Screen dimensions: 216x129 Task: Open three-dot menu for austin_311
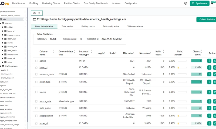pyautogui.click(x=25, y=70)
